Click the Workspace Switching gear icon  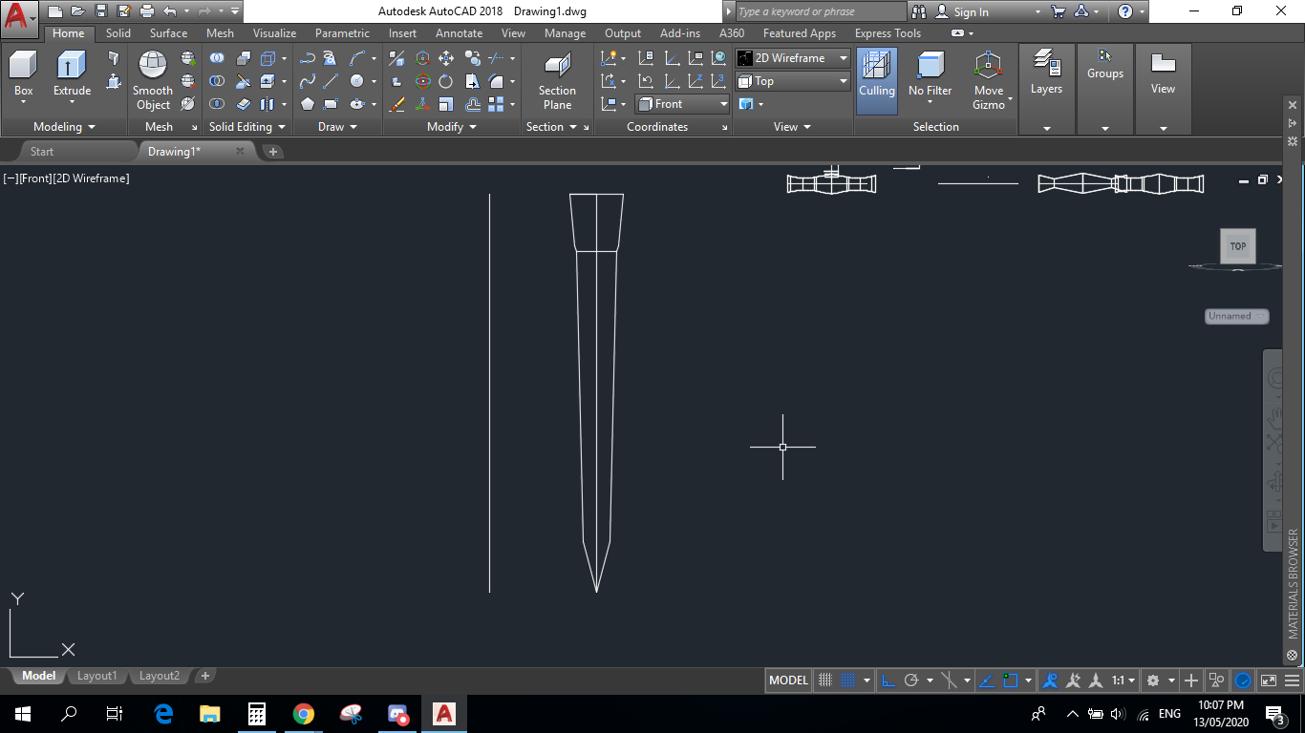[1153, 681]
